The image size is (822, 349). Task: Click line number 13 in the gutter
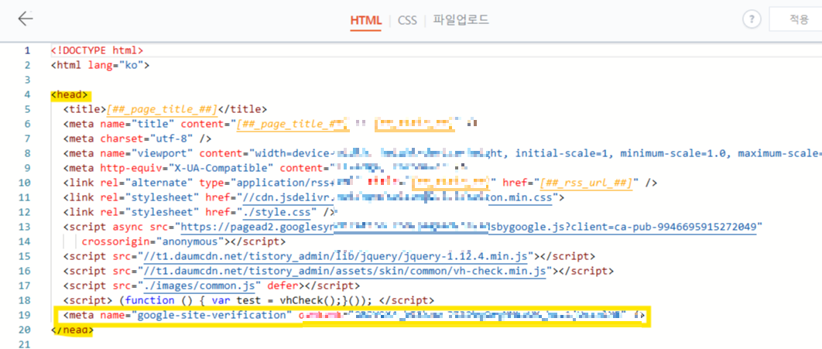[x=26, y=227]
